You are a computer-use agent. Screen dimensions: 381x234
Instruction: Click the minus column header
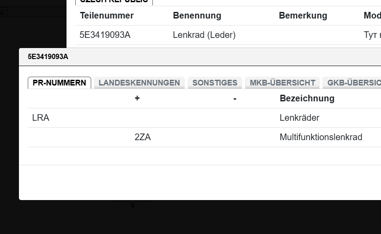tap(235, 98)
